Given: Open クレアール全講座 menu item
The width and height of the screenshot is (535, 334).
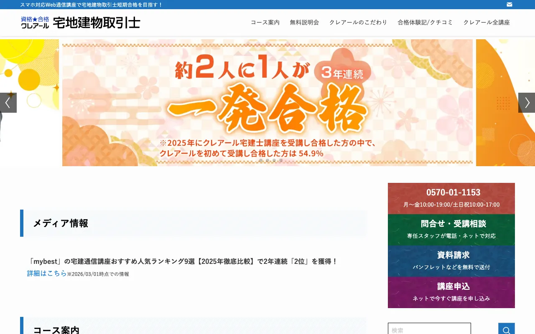Looking at the screenshot, I should (x=487, y=23).
